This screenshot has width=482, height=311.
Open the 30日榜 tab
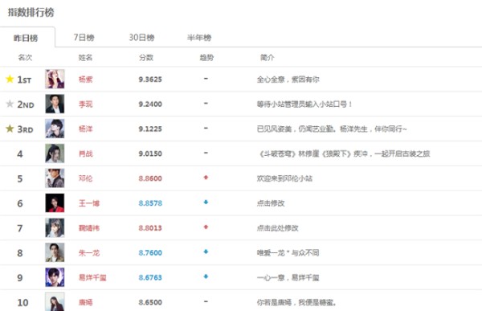(x=141, y=38)
